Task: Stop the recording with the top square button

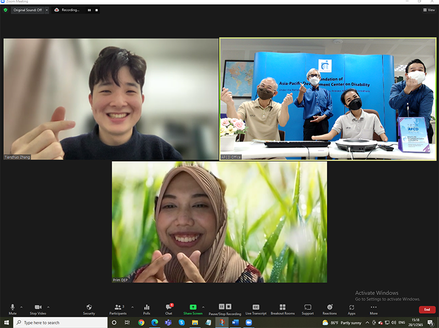Action: tap(97, 10)
